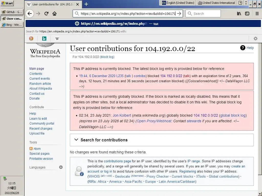Open the Start menu

tap(7, 3)
